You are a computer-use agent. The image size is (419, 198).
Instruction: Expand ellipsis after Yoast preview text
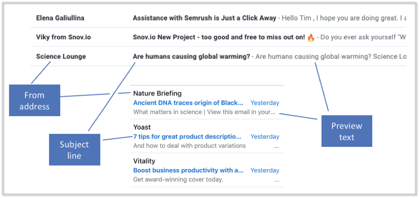[x=277, y=146]
